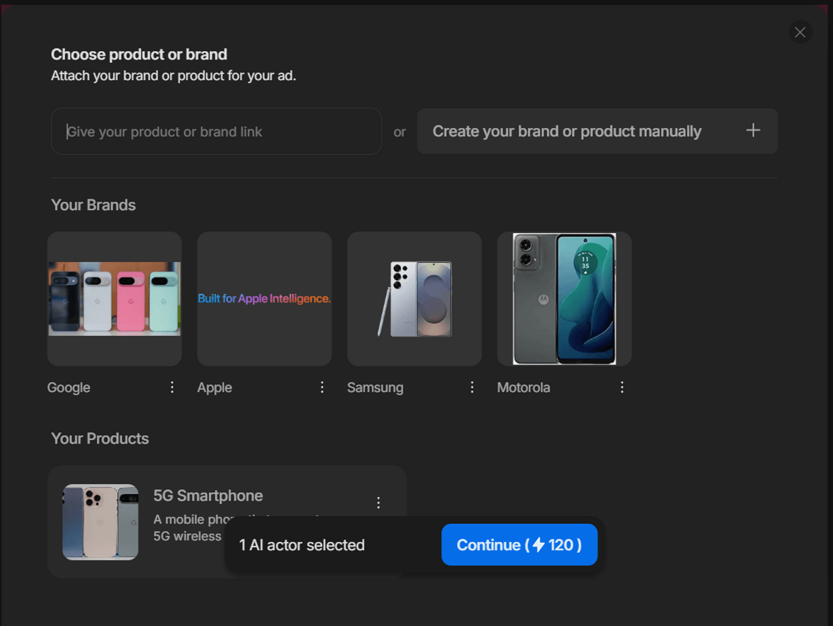Open the Samsung brand options kebab menu
Image resolution: width=833 pixels, height=626 pixels.
point(472,387)
